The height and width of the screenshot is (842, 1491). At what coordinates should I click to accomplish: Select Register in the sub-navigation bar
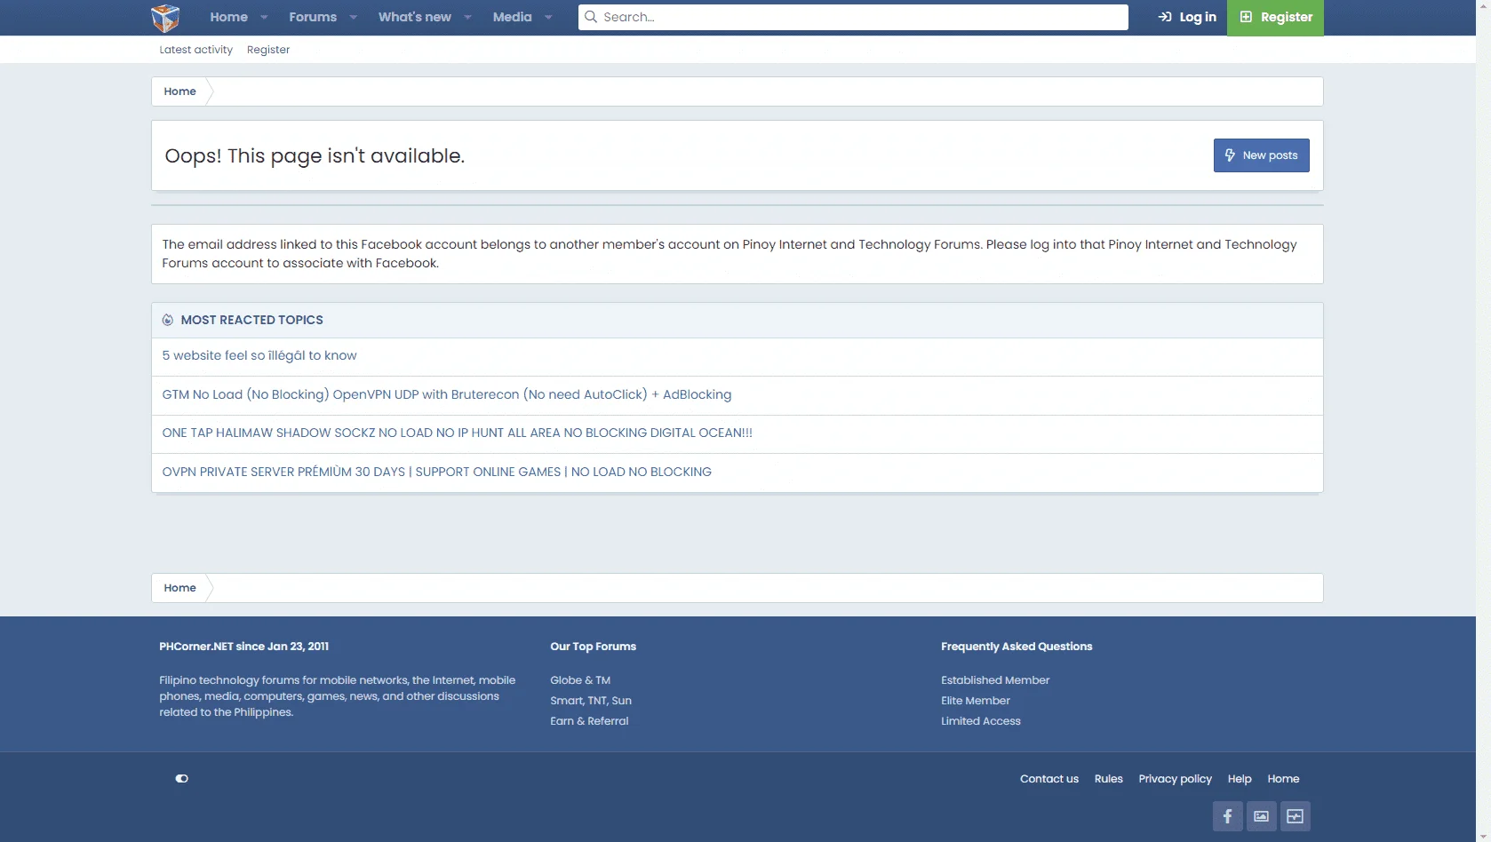[268, 50]
